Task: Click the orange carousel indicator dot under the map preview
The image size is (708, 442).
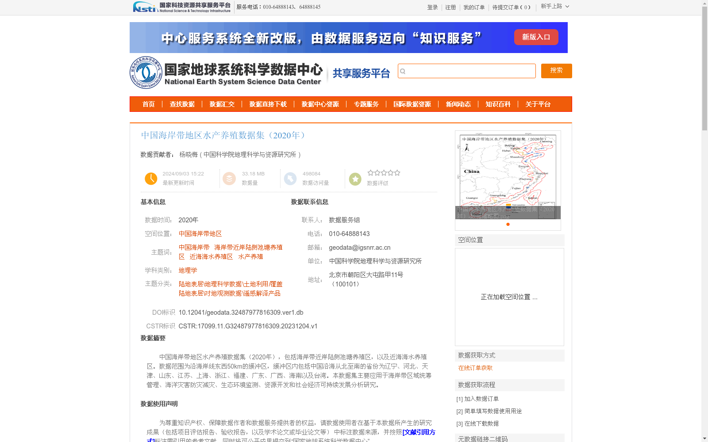Action: click(x=508, y=225)
